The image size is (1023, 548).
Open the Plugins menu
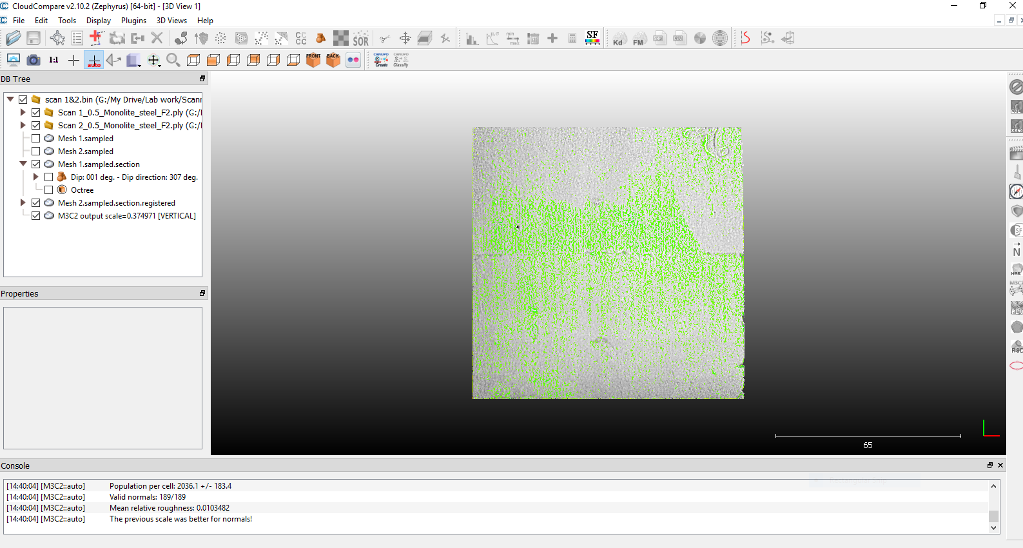133,21
